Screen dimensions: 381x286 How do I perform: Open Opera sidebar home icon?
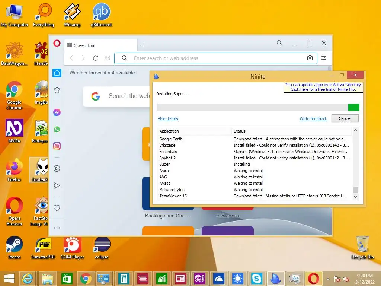point(57,73)
